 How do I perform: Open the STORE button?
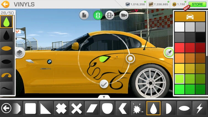tap(197, 4)
